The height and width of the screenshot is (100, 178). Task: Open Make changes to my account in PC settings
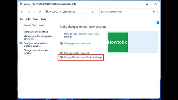(x=81, y=35)
